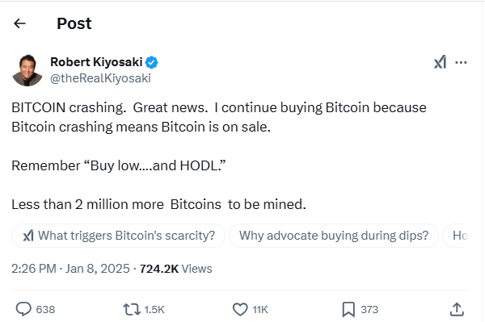View the 724.2K Views analytics

tap(175, 269)
